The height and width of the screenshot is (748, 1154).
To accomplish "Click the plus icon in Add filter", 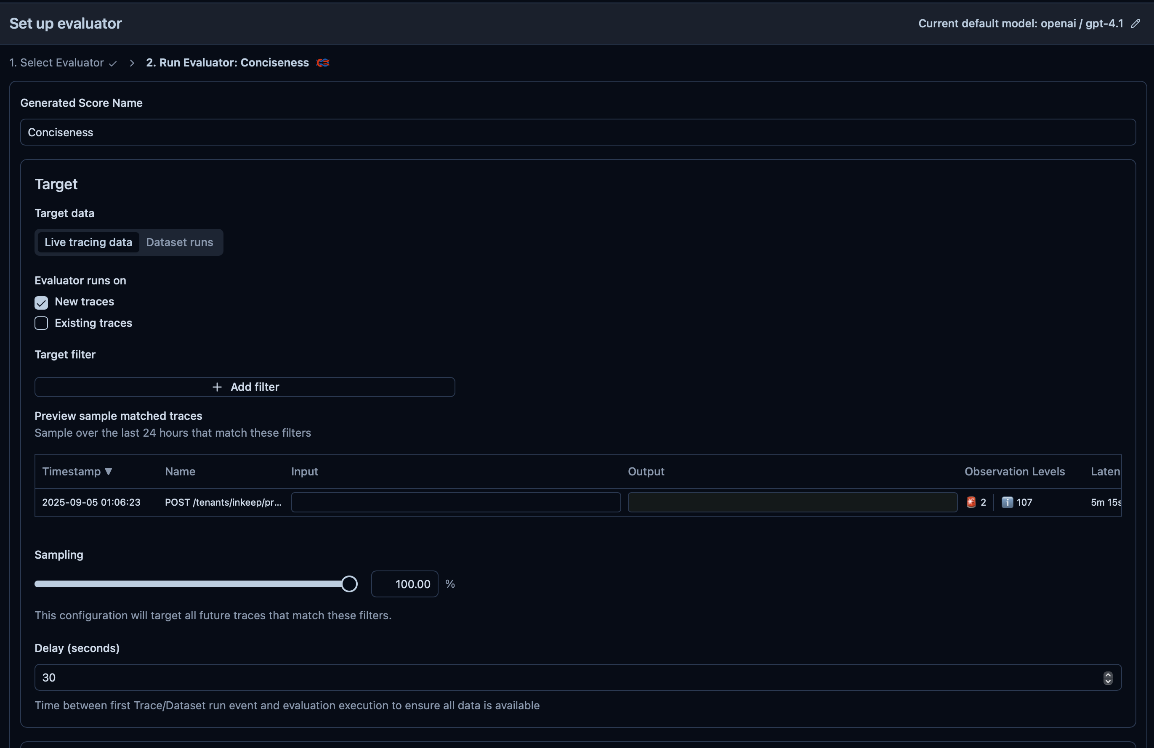I will click(x=217, y=387).
